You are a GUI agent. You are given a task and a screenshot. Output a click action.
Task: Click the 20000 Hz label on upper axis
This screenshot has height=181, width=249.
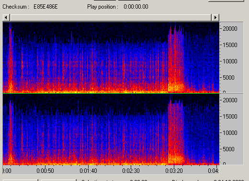click(x=230, y=29)
